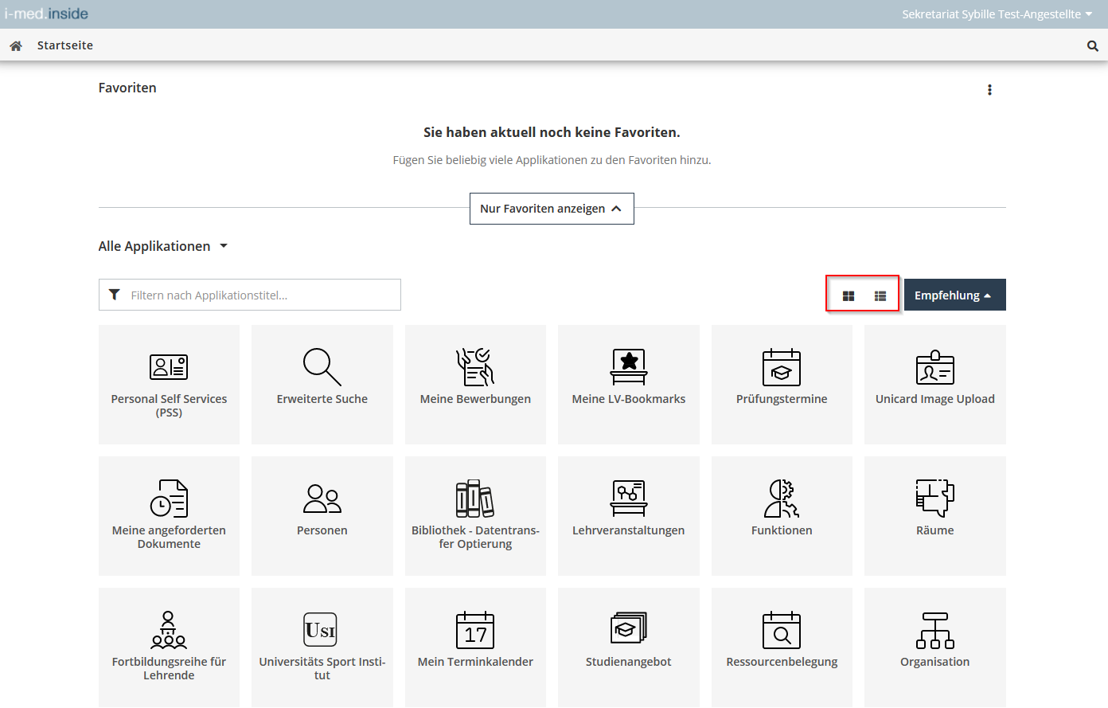This screenshot has width=1108, height=708.
Task: Click the i-med inside logo
Action: pyautogui.click(x=46, y=14)
